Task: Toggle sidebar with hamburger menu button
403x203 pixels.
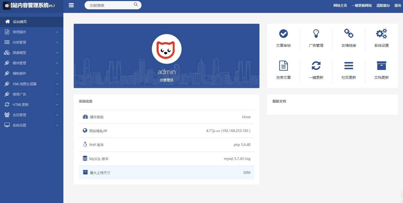Action: tap(71, 5)
